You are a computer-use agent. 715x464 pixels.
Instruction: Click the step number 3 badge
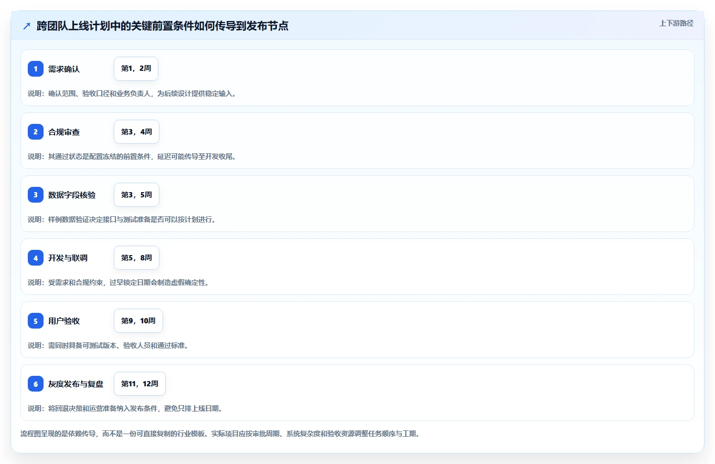pos(36,195)
